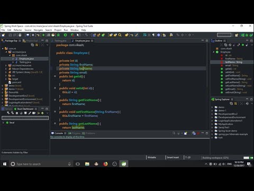Click the Spring Tool Suite taskbar icon

point(124,164)
